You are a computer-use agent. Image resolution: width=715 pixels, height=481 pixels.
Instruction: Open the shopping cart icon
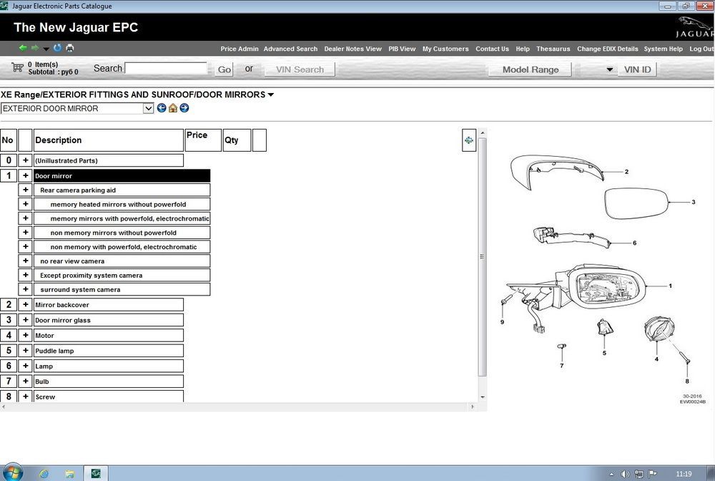[17, 68]
